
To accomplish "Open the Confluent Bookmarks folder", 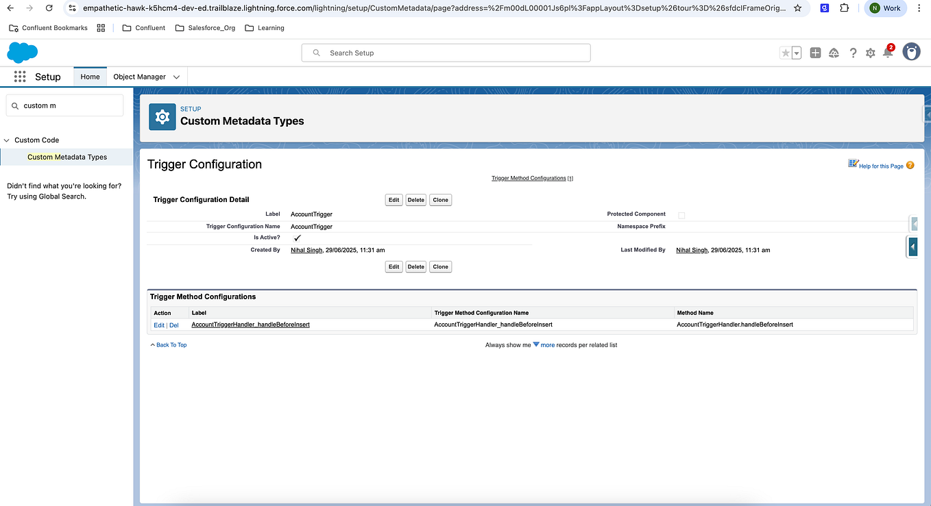I will (x=49, y=28).
